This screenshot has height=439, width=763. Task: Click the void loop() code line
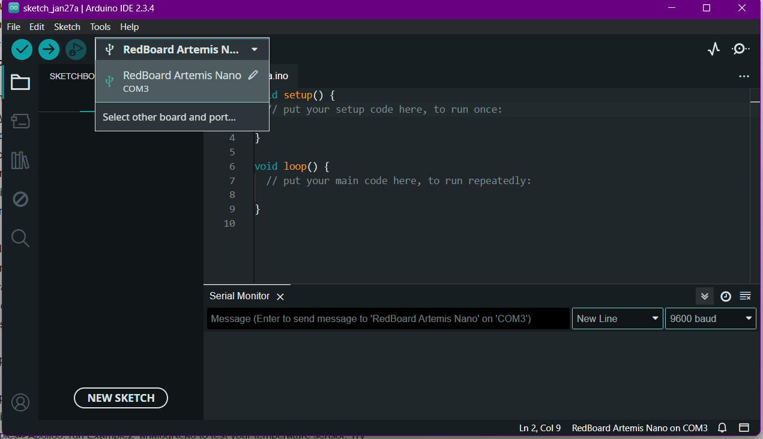click(x=292, y=166)
